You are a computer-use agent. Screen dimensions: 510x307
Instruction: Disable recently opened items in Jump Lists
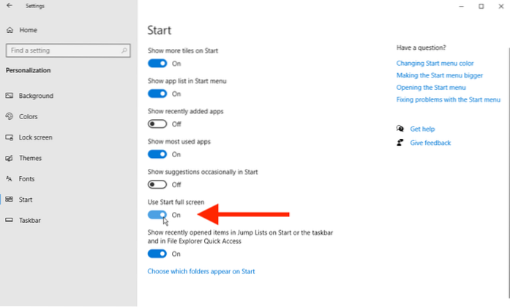point(157,254)
